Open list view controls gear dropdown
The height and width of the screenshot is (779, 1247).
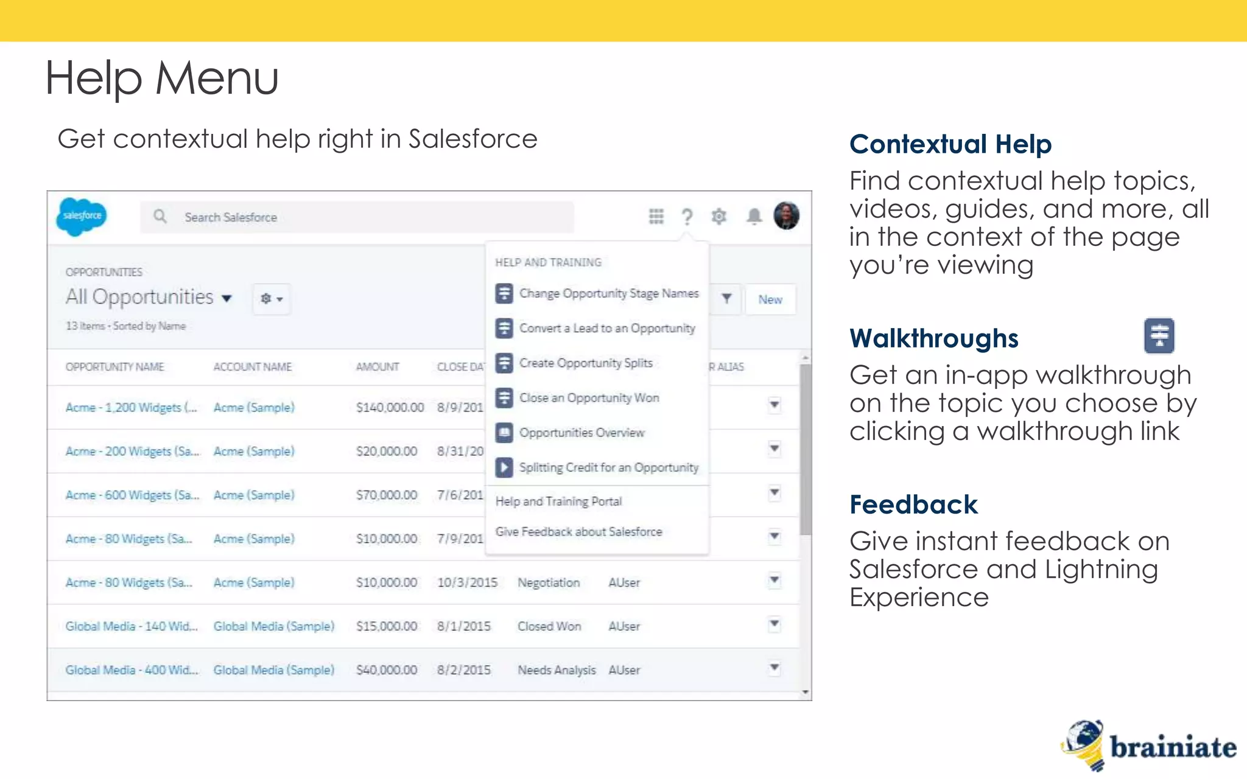pyautogui.click(x=272, y=299)
